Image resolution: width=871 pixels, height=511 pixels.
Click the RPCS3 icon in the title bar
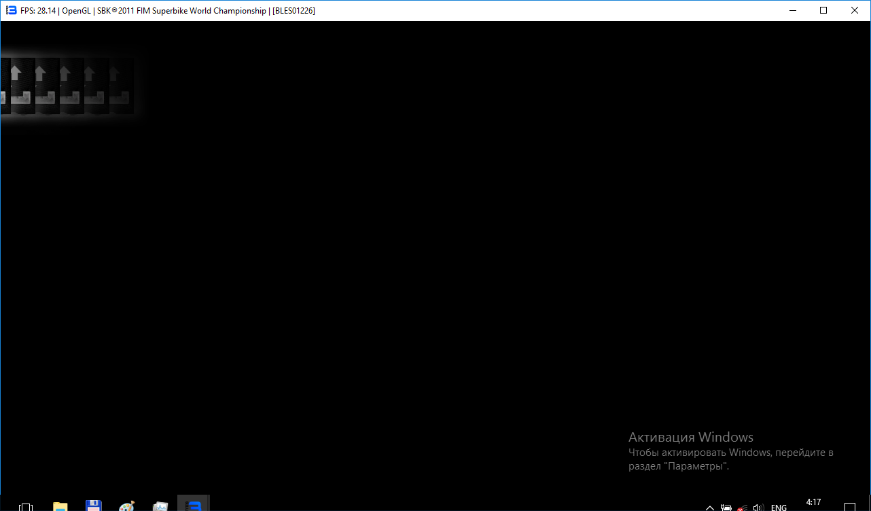[11, 10]
